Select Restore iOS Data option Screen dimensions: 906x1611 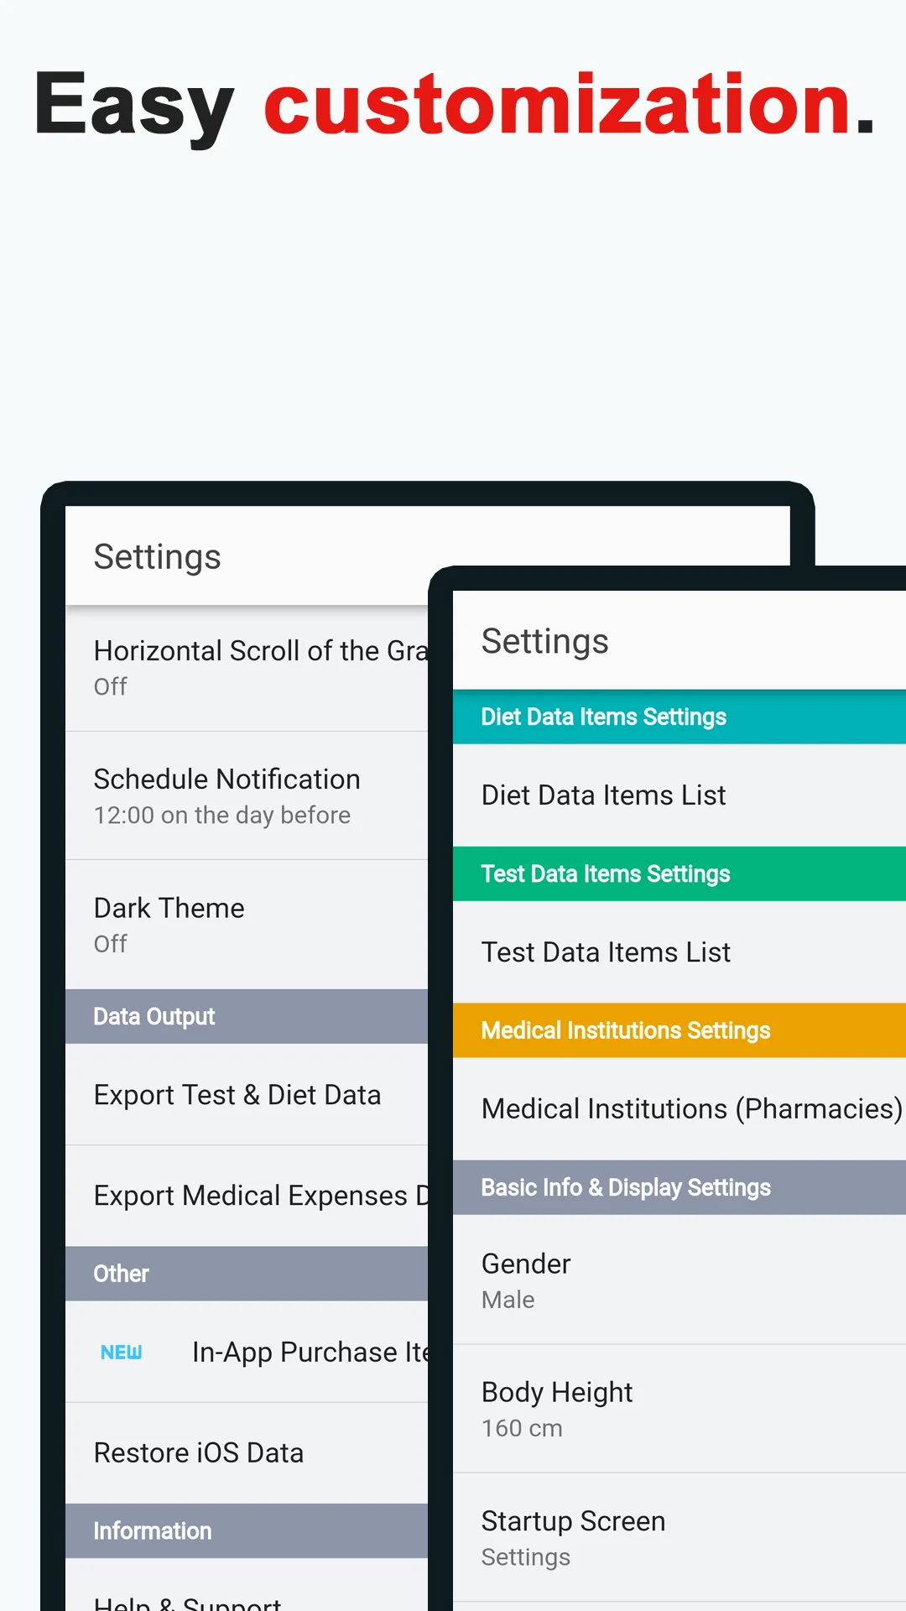coord(247,1452)
